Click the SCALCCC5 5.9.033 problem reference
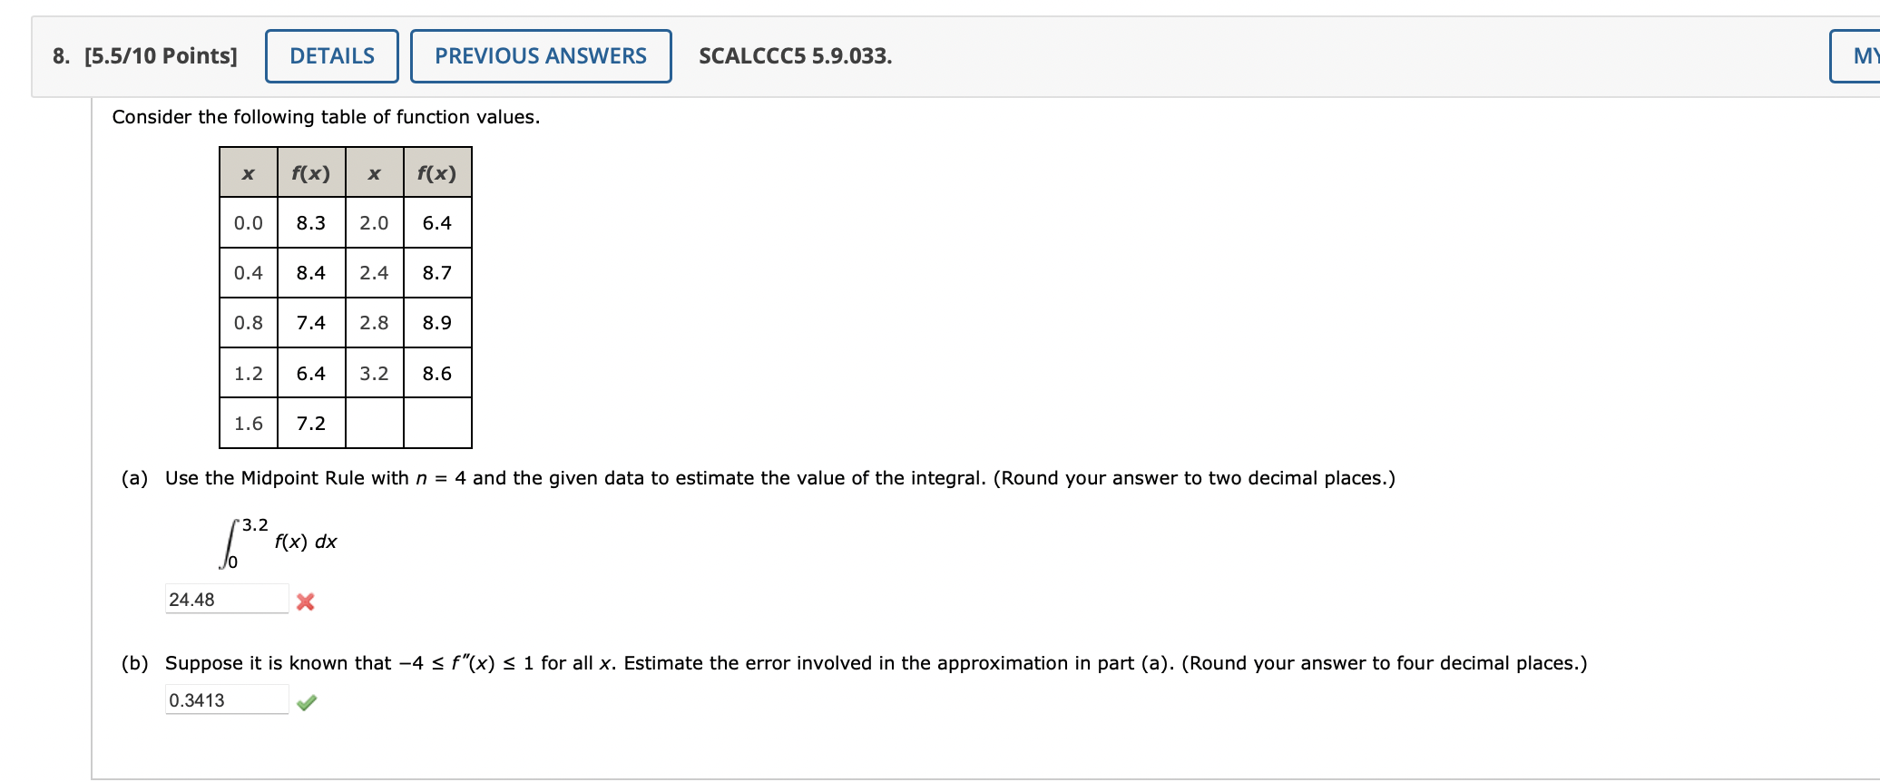This screenshot has height=782, width=1880. click(x=795, y=56)
